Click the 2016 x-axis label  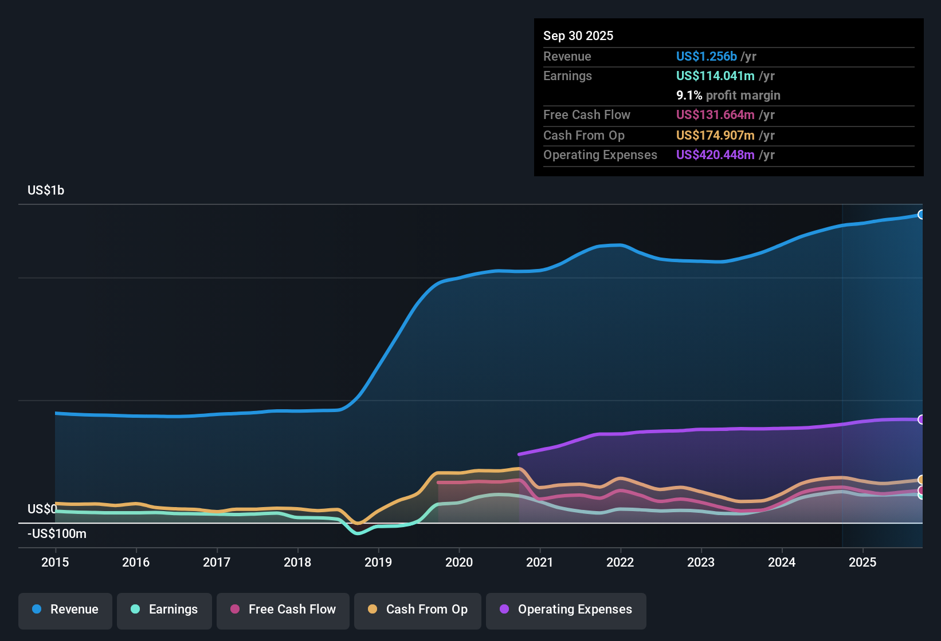(136, 562)
